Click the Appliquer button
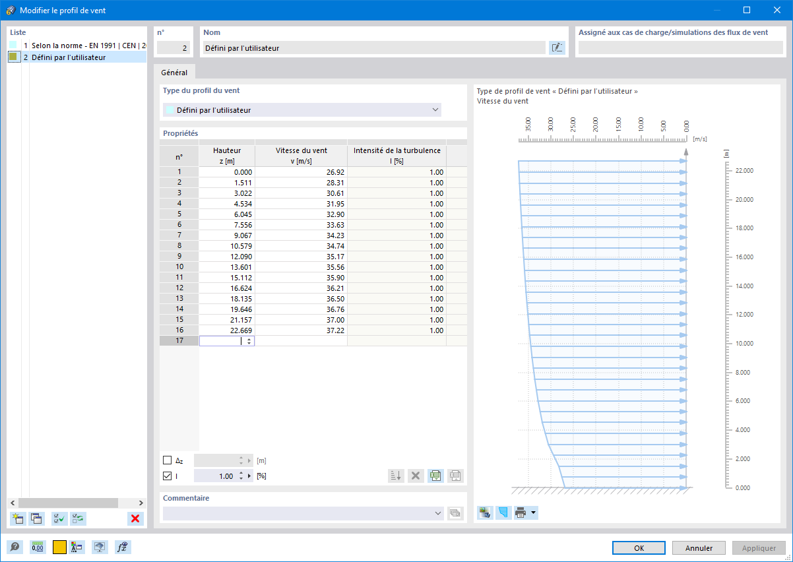 coord(759,547)
